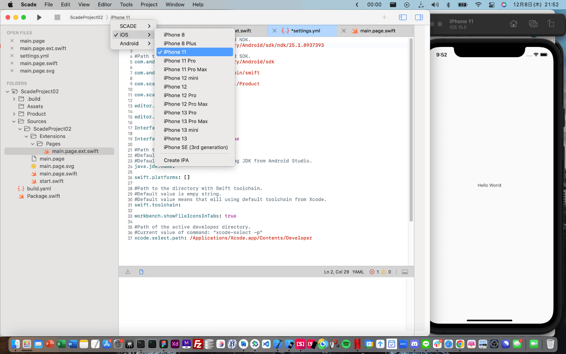Screen dimensions: 566x354
Task: Stop the build with the stop button
Action: click(x=57, y=17)
